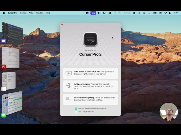Open the green Messages app icon

coord(4,115)
